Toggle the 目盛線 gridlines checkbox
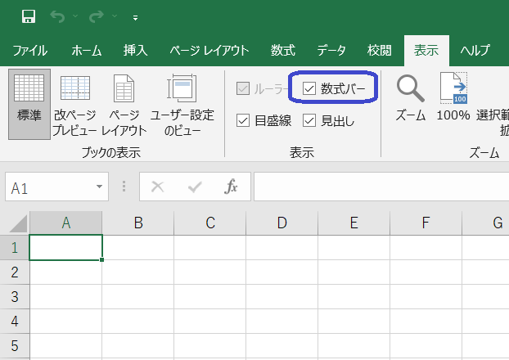The image size is (509, 360). pos(243,120)
